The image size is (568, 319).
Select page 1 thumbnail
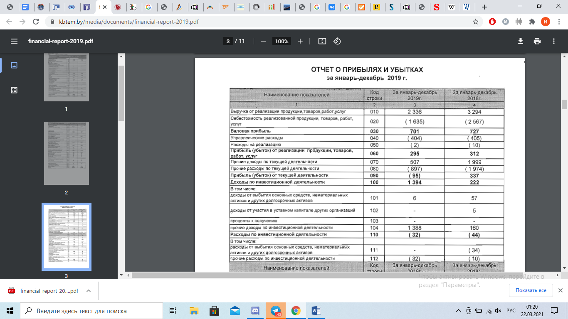click(x=67, y=77)
